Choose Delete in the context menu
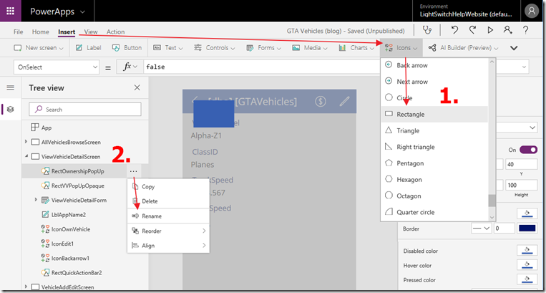Screen dimensions: 546x293 click(x=169, y=201)
